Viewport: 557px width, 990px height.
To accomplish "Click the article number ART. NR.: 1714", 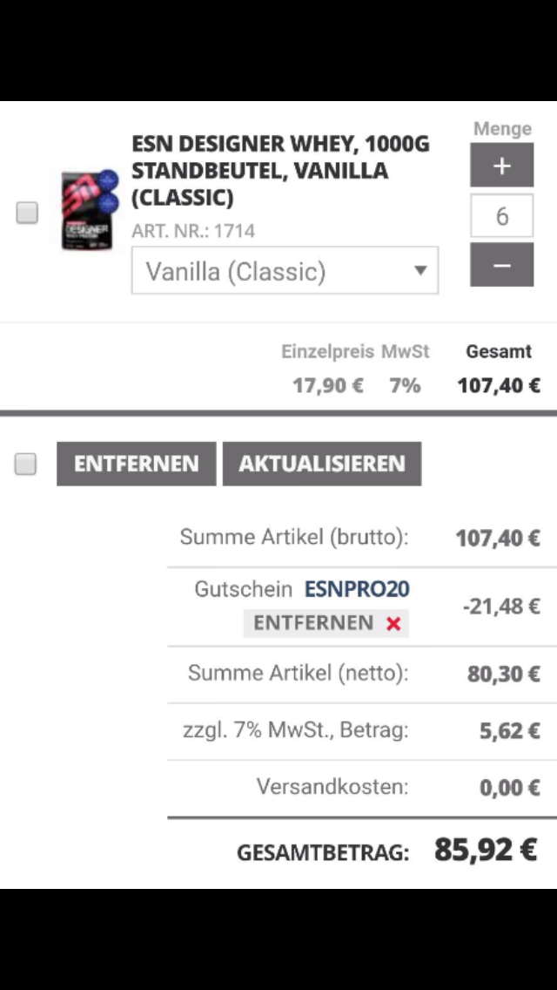I will coord(193,231).
